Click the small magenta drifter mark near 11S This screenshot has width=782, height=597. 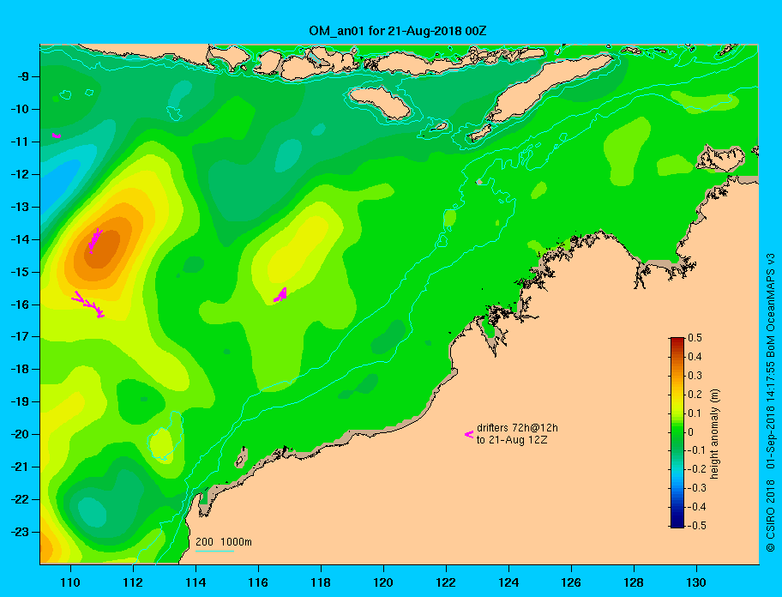tap(57, 136)
